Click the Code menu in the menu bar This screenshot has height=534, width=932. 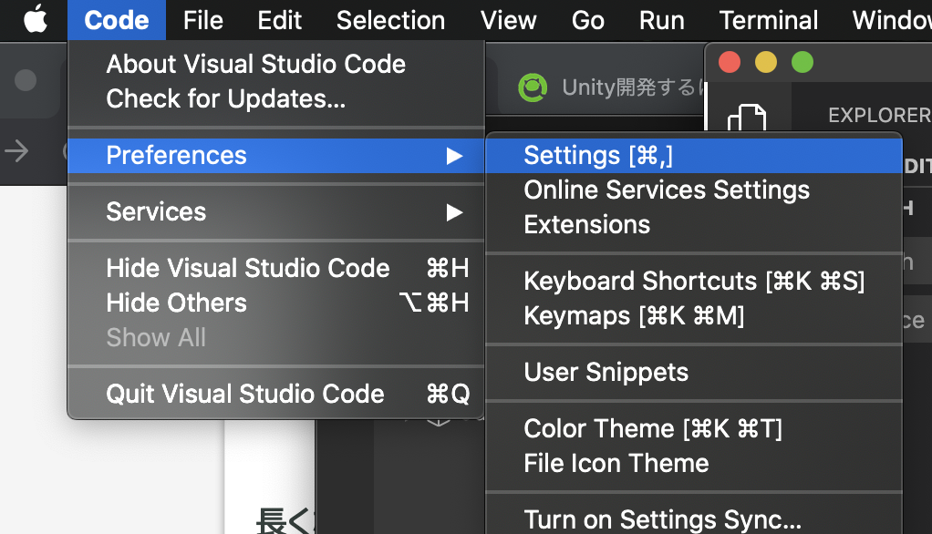tap(117, 20)
